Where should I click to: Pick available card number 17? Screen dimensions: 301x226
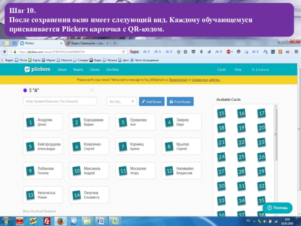[x=261, y=113]
